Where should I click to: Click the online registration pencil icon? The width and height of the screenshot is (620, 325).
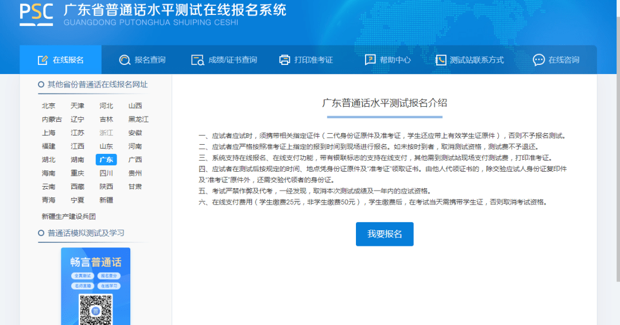coord(42,60)
